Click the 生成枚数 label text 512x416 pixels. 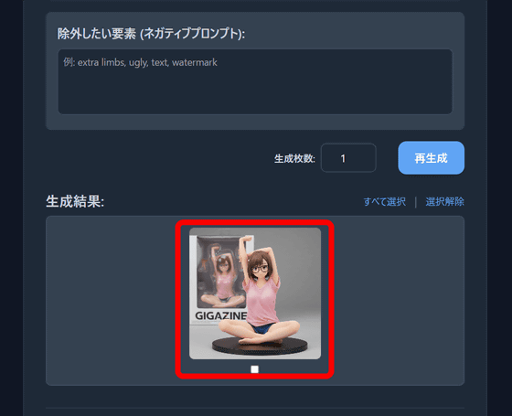tap(294, 159)
